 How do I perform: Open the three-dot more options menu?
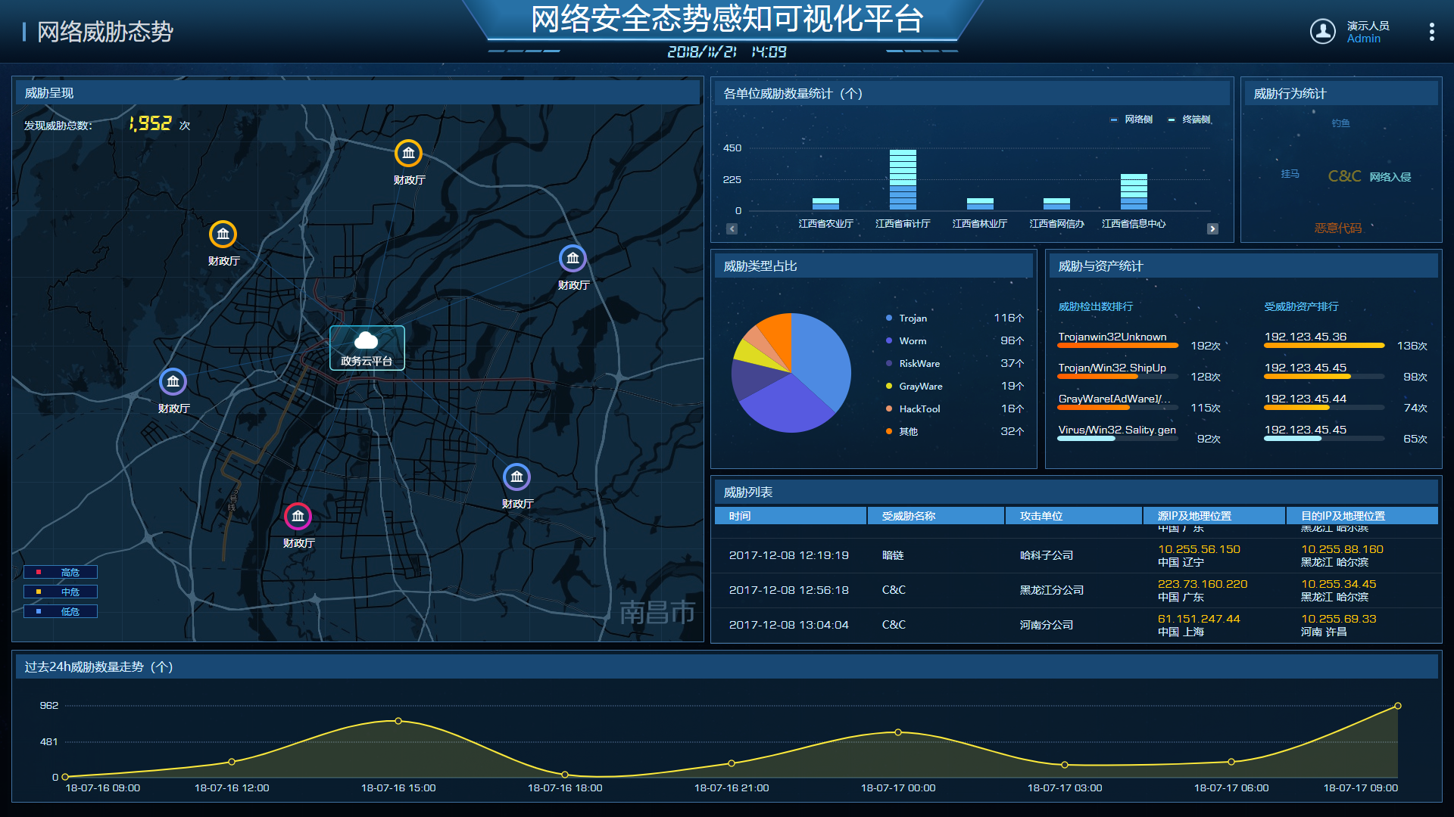click(1431, 32)
